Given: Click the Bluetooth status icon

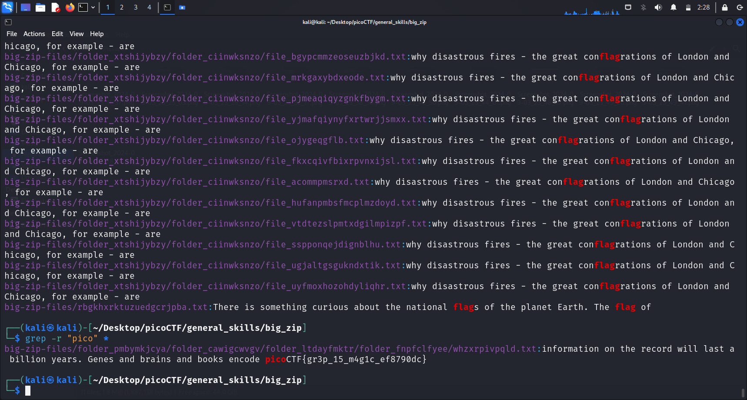Looking at the screenshot, I should tap(643, 7).
